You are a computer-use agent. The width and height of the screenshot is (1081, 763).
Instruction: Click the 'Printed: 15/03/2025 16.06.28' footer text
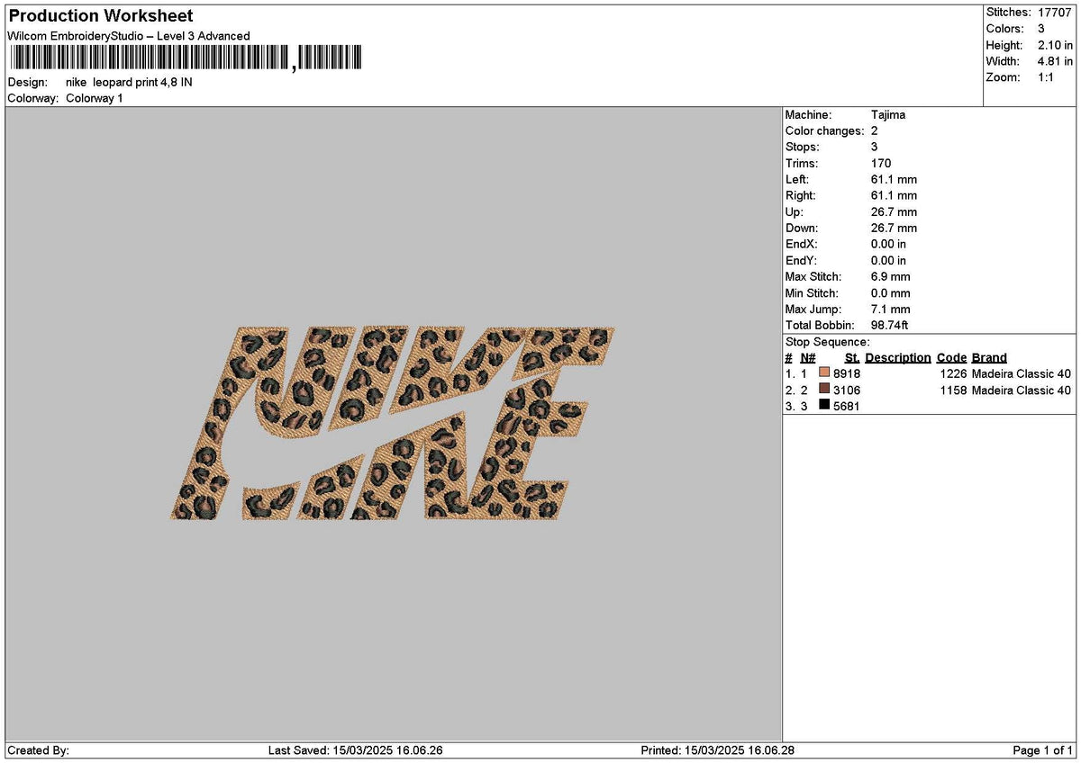tap(717, 750)
